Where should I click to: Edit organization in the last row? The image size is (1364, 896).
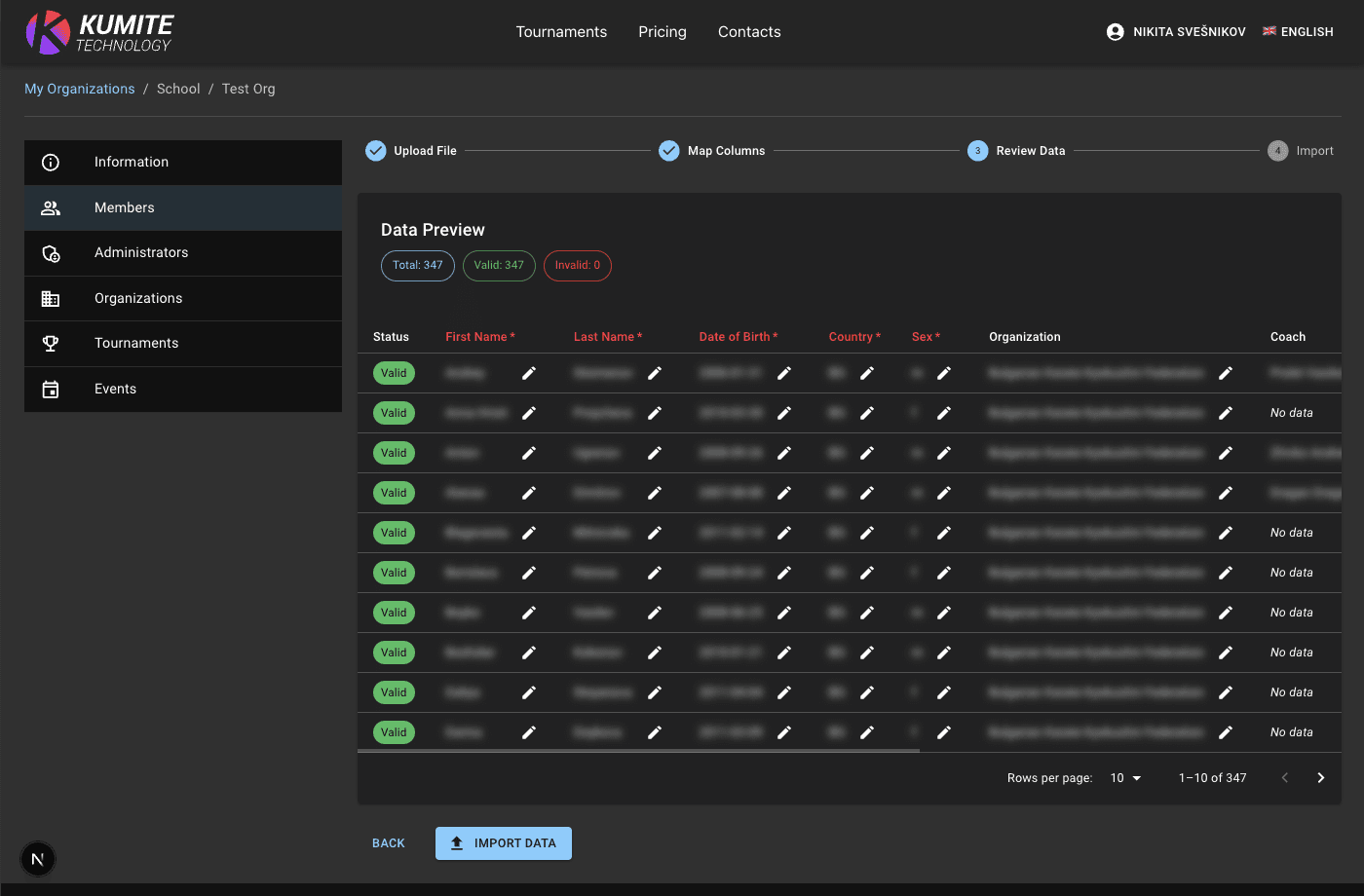coord(1226,732)
